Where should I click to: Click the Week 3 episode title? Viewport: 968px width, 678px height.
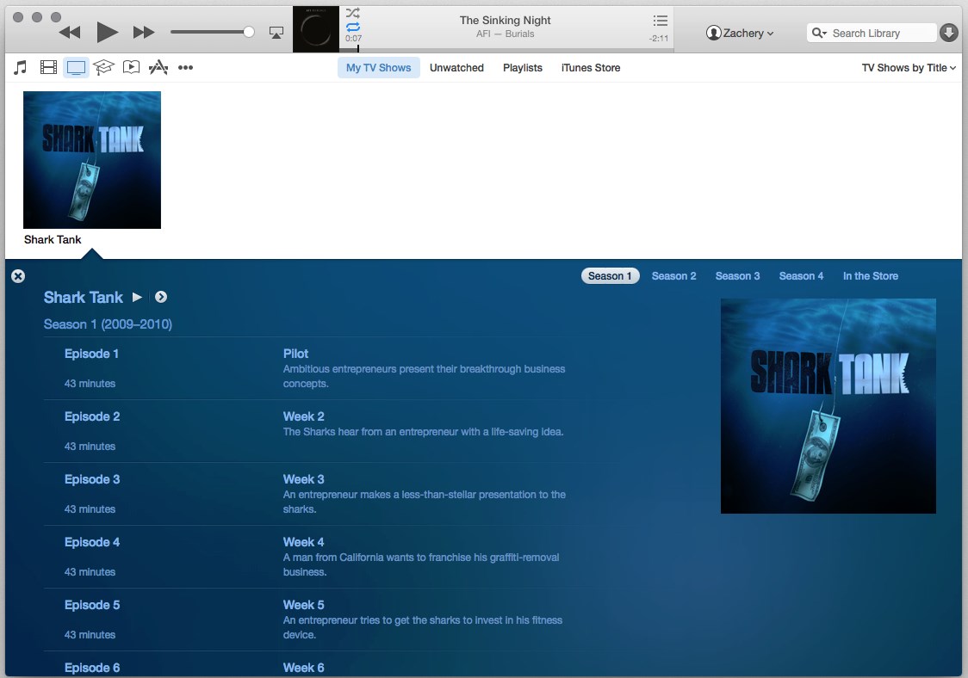pyautogui.click(x=304, y=479)
